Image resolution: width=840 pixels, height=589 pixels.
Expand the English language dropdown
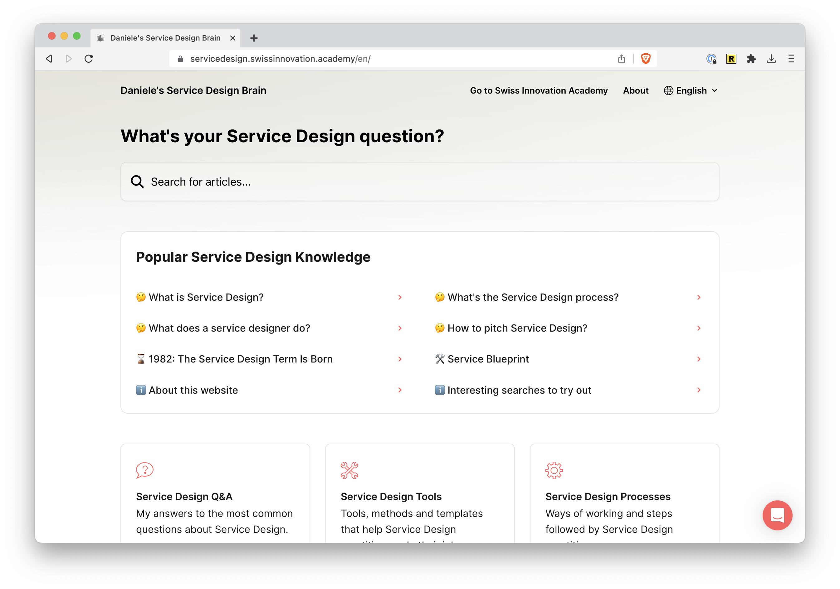click(x=691, y=90)
